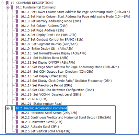Click bookmark icon for 10.1.1 Set Lower Column
Image resolution: width=139 pixels, height=135 pixels.
point(17,12)
